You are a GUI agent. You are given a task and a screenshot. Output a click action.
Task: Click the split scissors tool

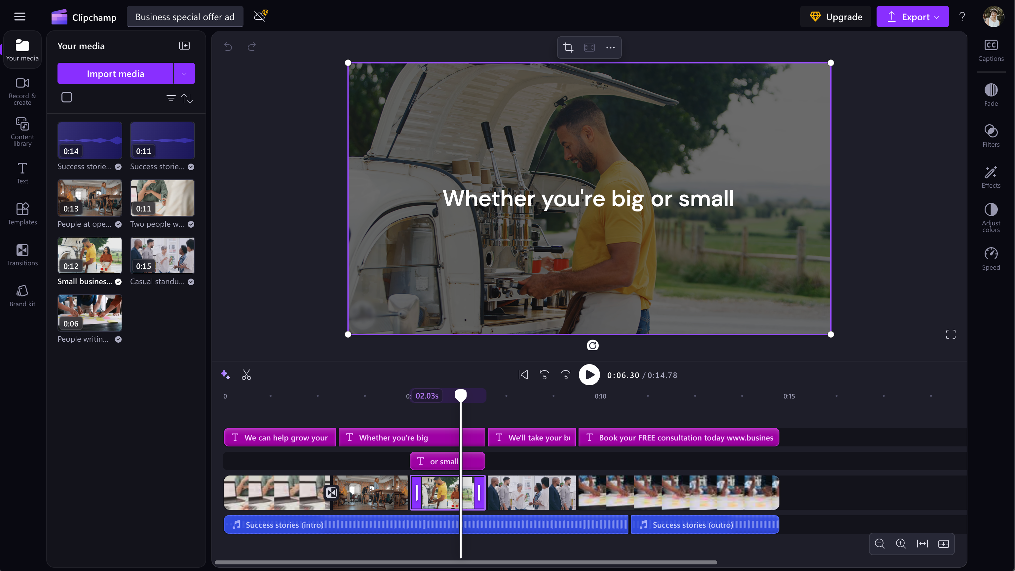pos(246,375)
